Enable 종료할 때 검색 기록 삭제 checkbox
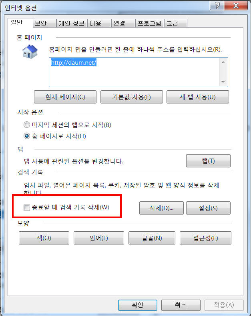Screen dimensions: 251x316 (x=27, y=207)
